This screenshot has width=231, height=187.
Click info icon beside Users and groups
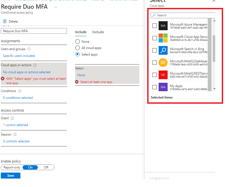[29, 49]
